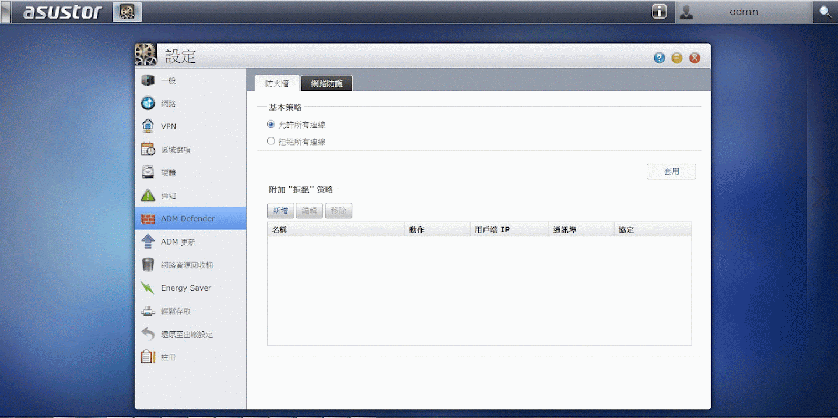The image size is (838, 418).
Task: Sort by 協定 column header
Action: click(x=653, y=229)
